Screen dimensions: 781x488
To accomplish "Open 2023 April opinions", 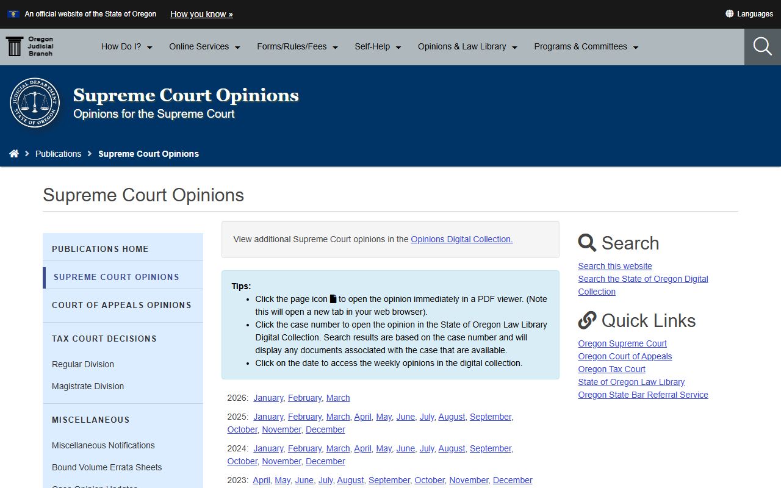I will (x=261, y=480).
